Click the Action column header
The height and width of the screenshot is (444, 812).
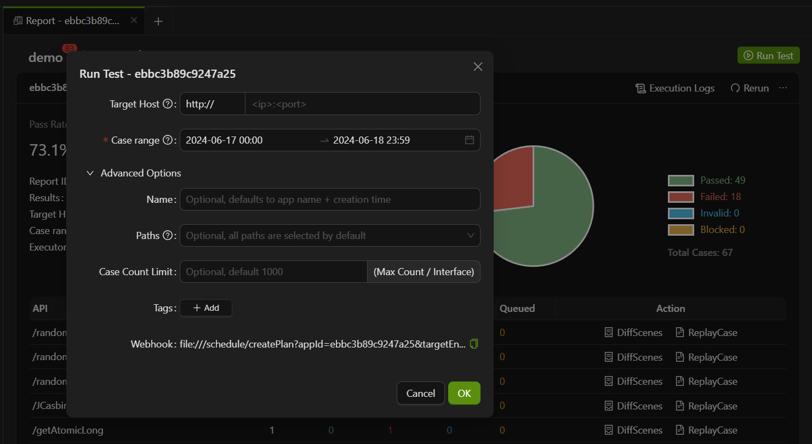coord(671,309)
